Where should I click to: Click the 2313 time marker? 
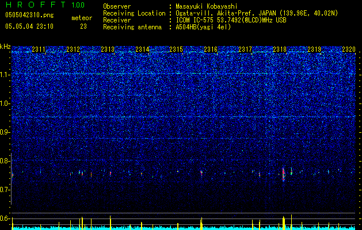click(108, 49)
